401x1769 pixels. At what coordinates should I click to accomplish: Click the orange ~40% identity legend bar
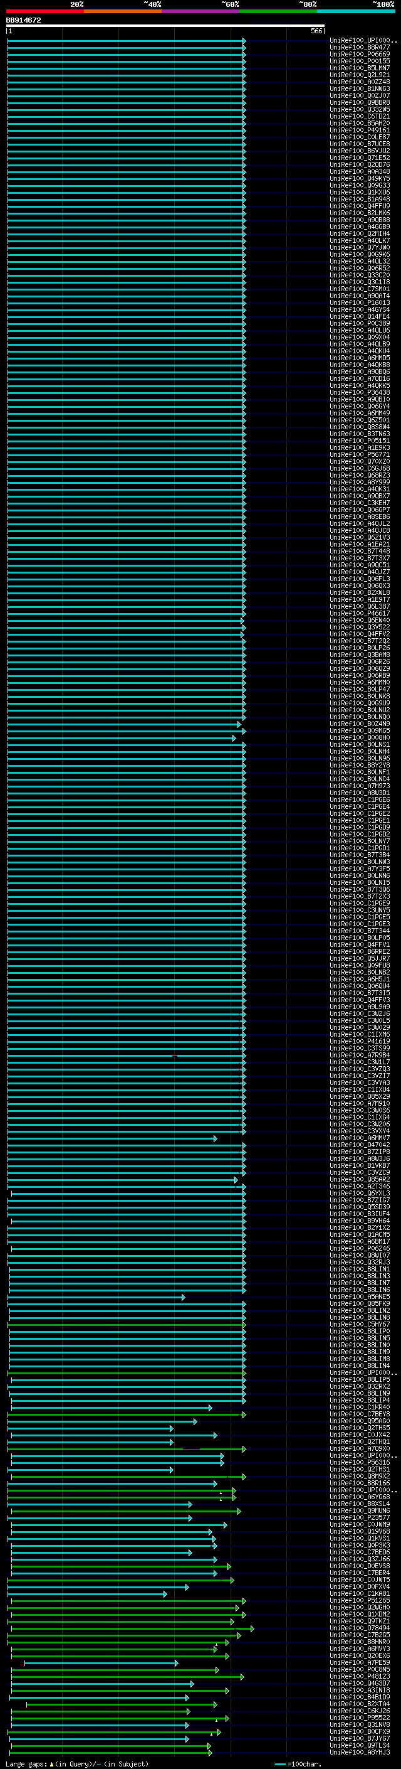point(123,11)
